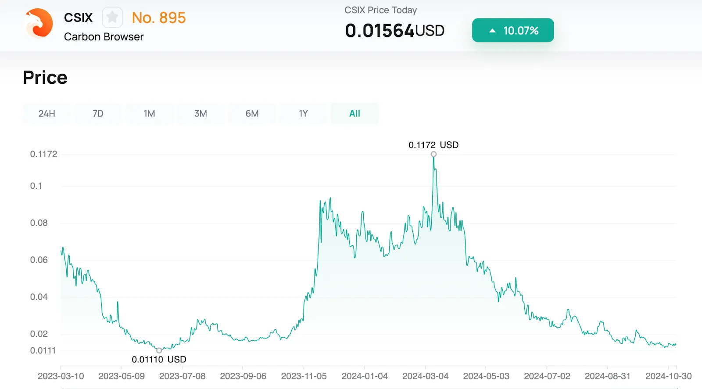Click the 0.1172 USD peak marker point
This screenshot has height=389, width=702.
click(x=433, y=154)
